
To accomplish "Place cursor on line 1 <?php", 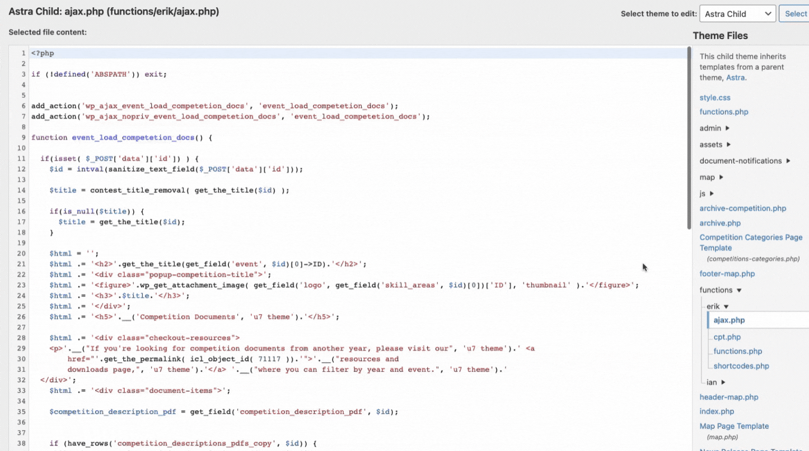I will click(43, 53).
